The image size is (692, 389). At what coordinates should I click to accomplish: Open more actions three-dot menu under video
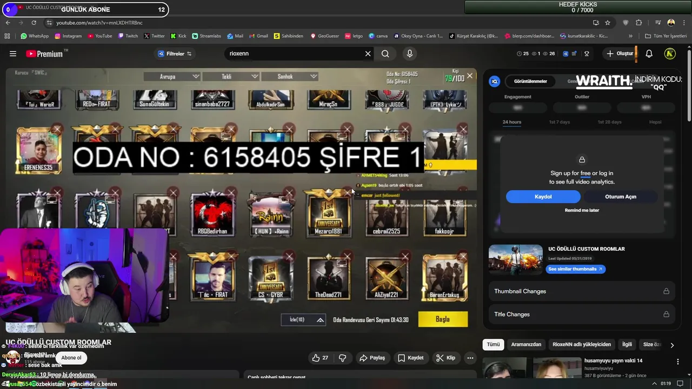pos(470,358)
